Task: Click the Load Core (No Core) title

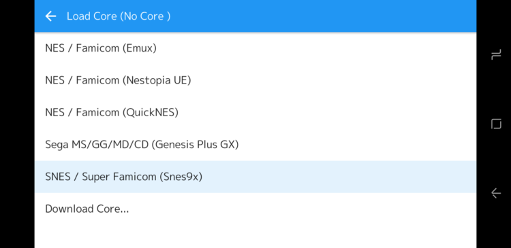Action: [x=119, y=16]
